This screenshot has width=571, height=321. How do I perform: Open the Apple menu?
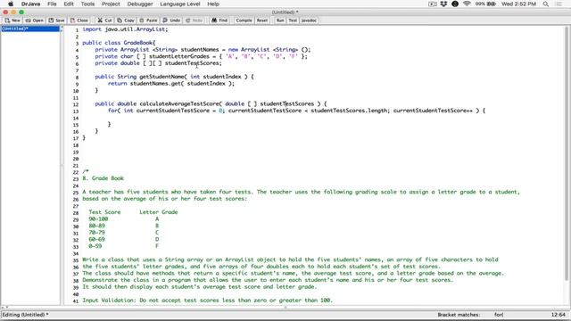tap(11, 4)
